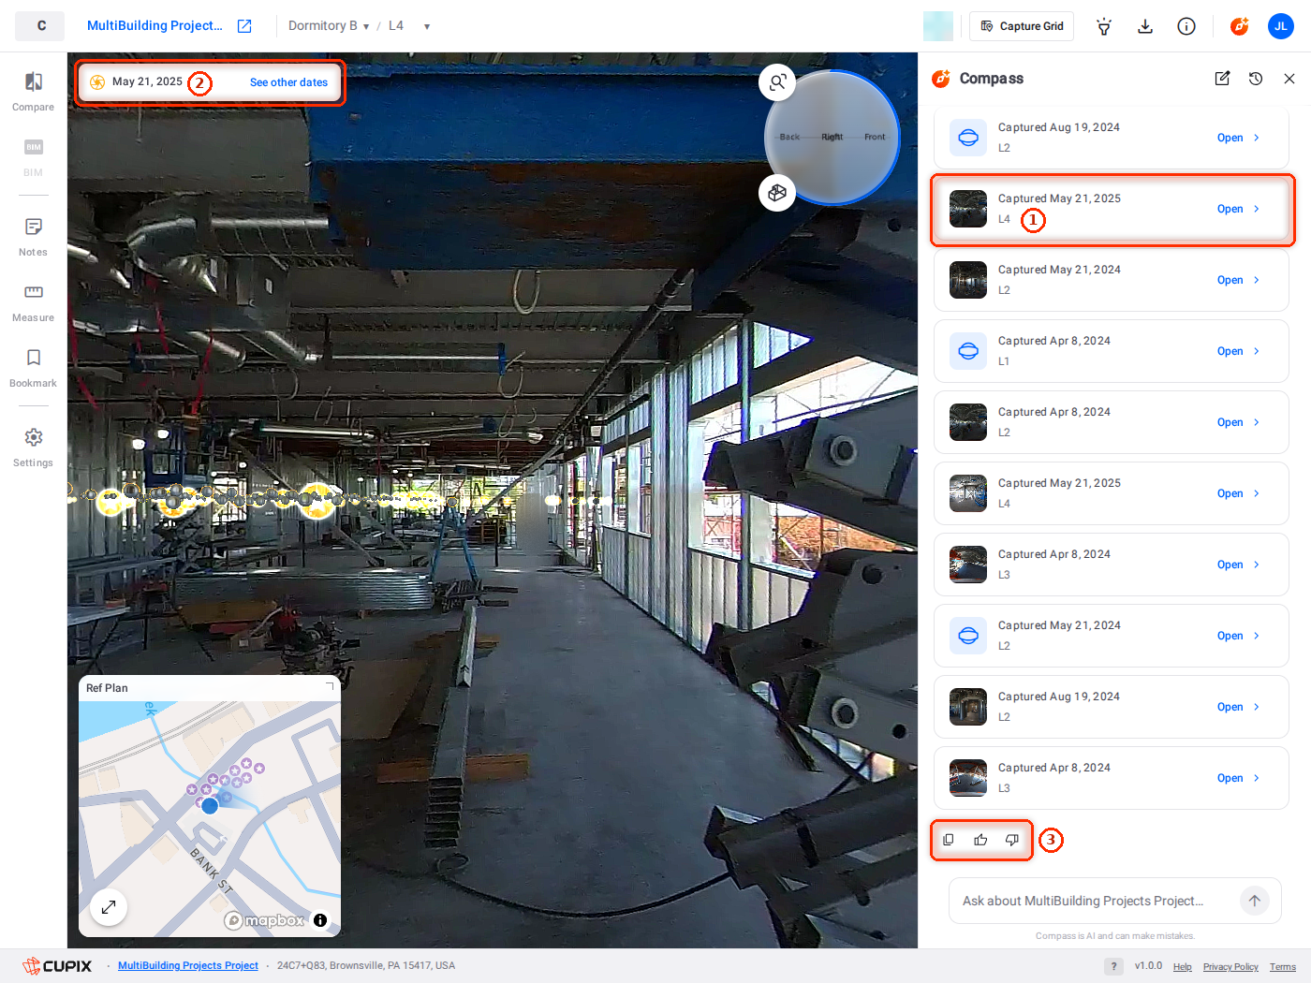The image size is (1311, 983).
Task: Open Compass chat history
Action: [1256, 79]
